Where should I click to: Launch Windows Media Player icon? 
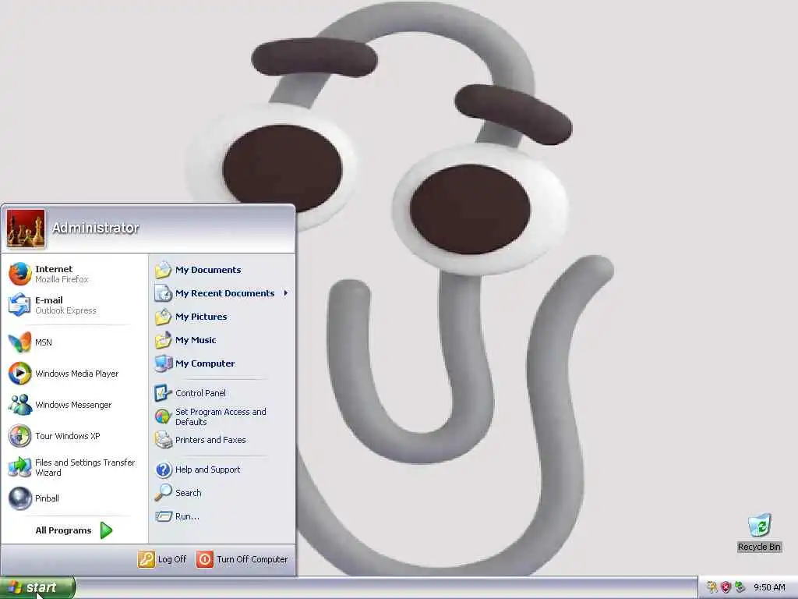tap(19, 374)
